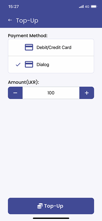Decrease the amount with the minus button
Screen dimensions: 102x221
point(15,93)
